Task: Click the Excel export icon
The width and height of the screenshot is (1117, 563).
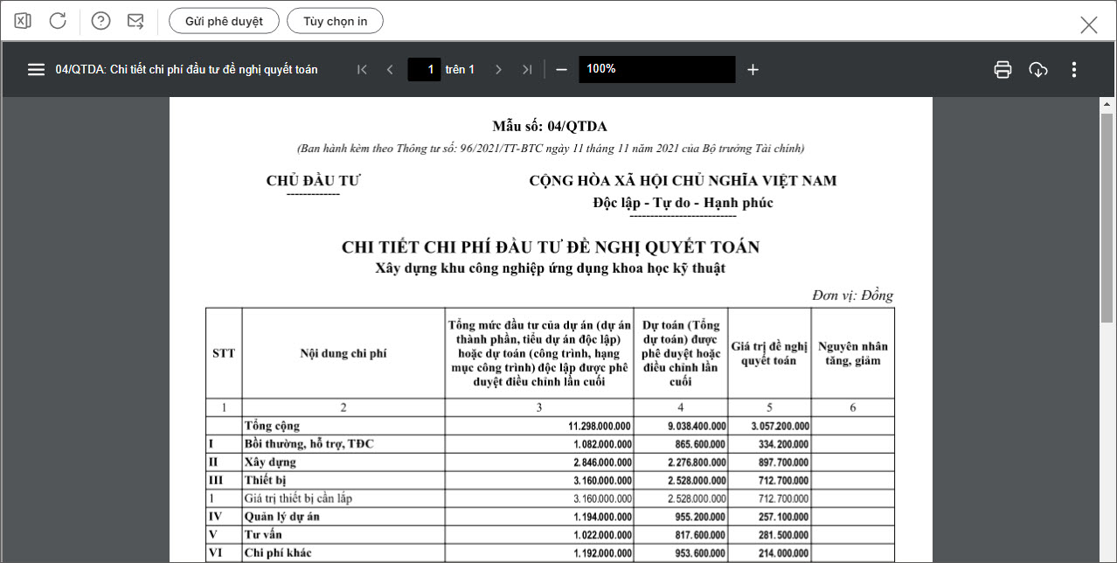Action: tap(23, 21)
